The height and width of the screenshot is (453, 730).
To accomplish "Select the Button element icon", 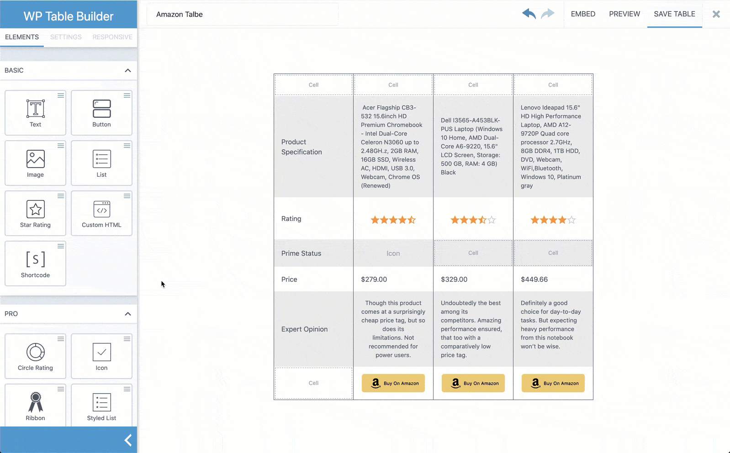I will 101,109.
